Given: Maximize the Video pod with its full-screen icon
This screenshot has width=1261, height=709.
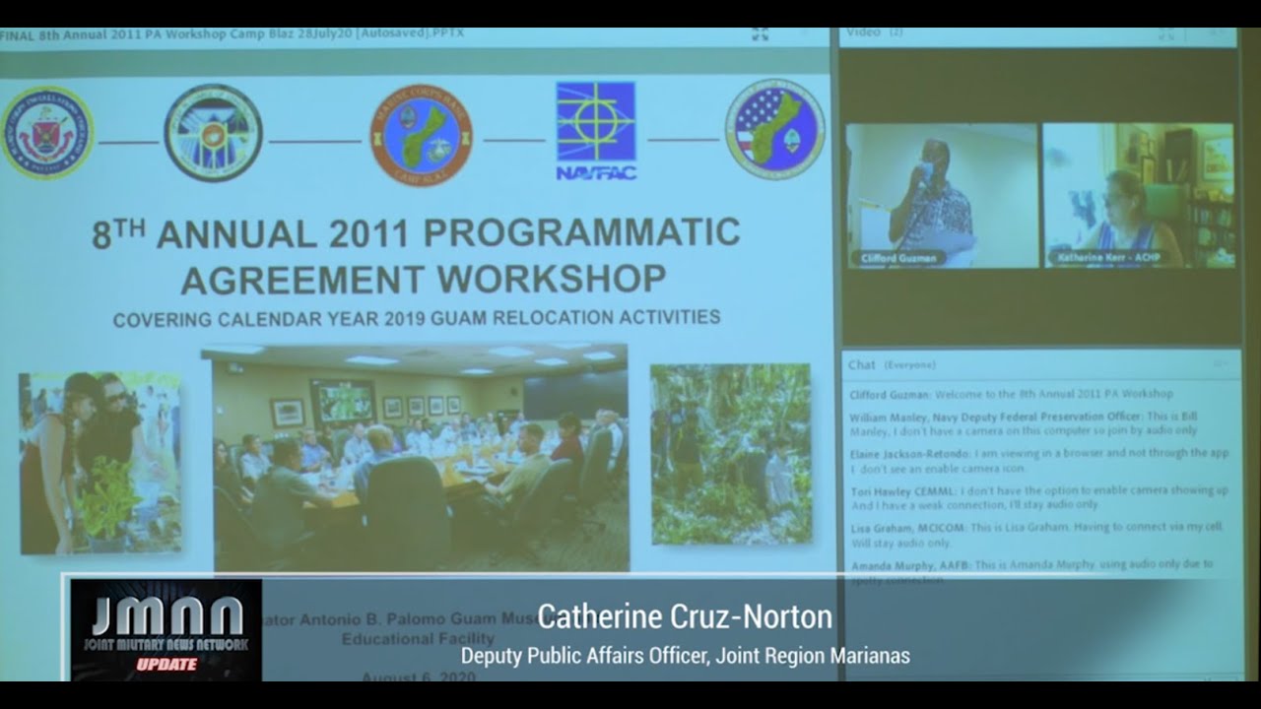Looking at the screenshot, I should (1166, 33).
